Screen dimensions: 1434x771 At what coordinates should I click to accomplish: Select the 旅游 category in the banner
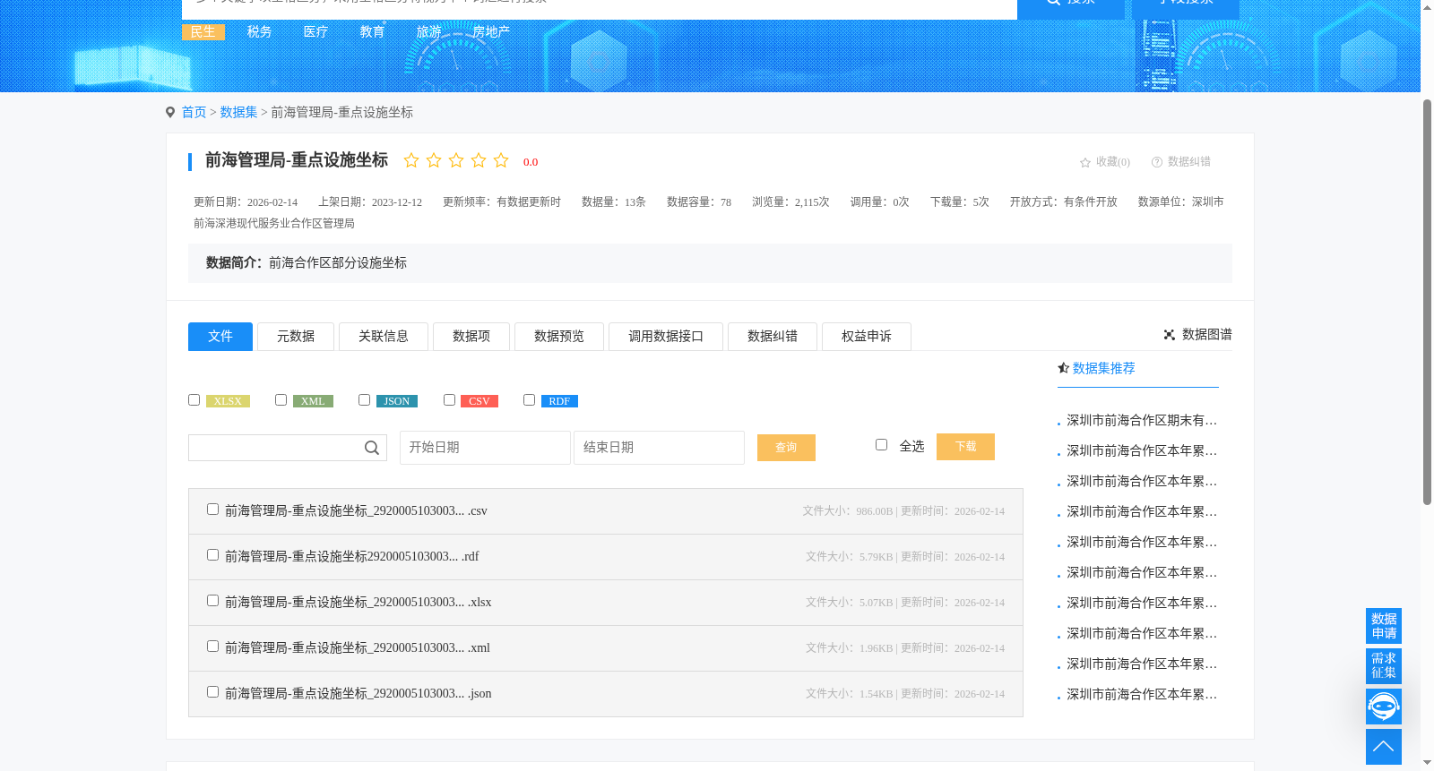point(428,32)
